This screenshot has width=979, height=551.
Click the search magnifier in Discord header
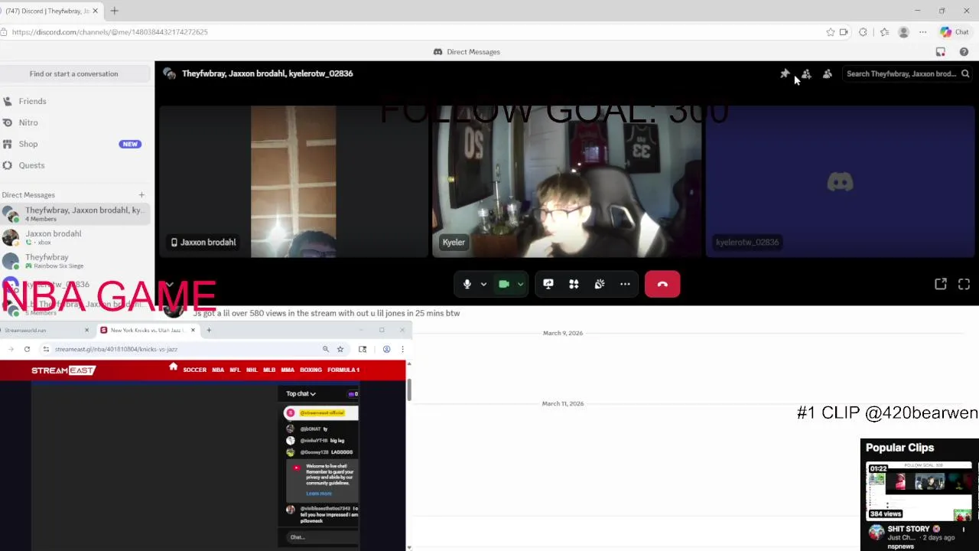[965, 74]
